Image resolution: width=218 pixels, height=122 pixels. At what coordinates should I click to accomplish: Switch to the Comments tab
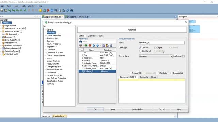click(144, 77)
